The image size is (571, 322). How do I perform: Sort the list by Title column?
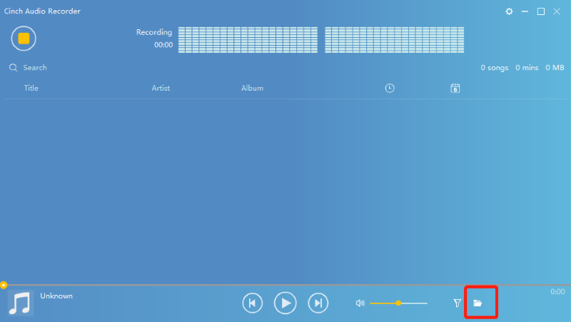coord(31,89)
